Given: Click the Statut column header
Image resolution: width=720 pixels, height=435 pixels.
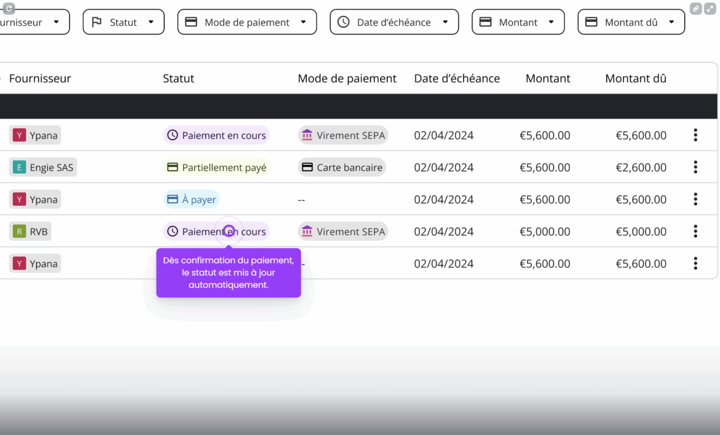Looking at the screenshot, I should (x=179, y=78).
